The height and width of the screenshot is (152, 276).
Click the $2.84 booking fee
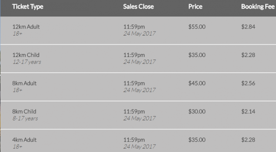[248, 27]
